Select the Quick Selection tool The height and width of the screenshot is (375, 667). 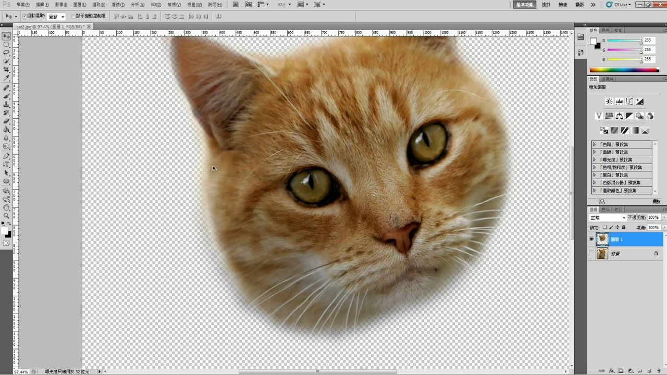click(6, 61)
